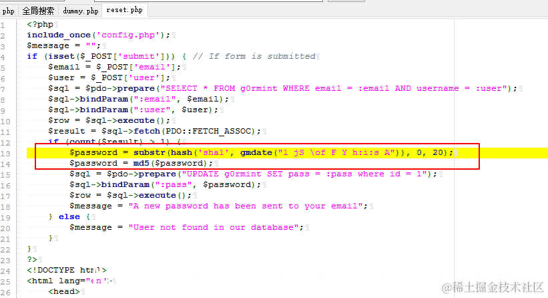Click the <?php opening tag line

(x=40, y=24)
